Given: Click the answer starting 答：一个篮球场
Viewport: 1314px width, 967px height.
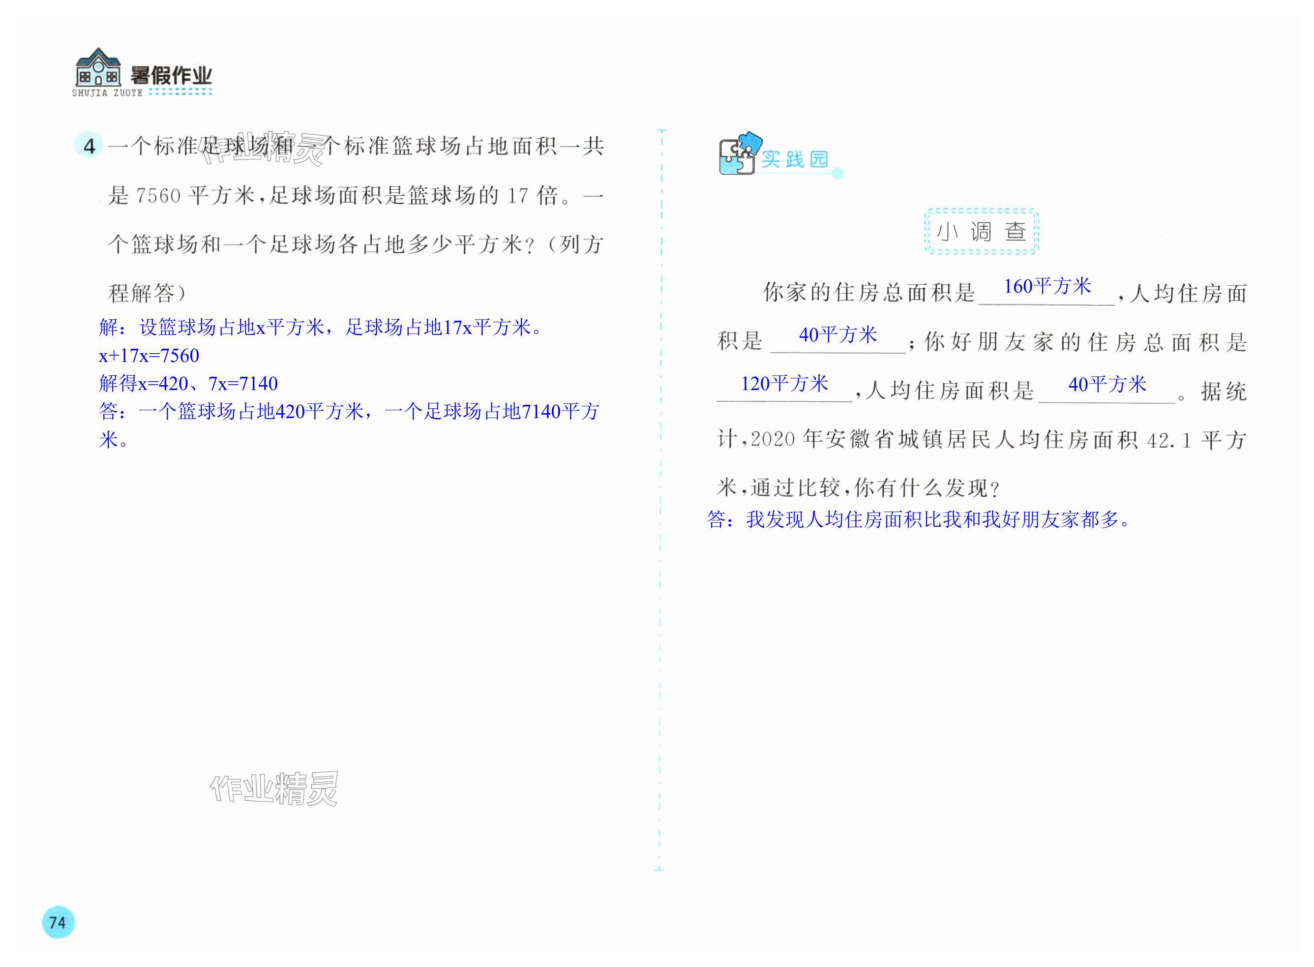Looking at the screenshot, I should click(349, 412).
